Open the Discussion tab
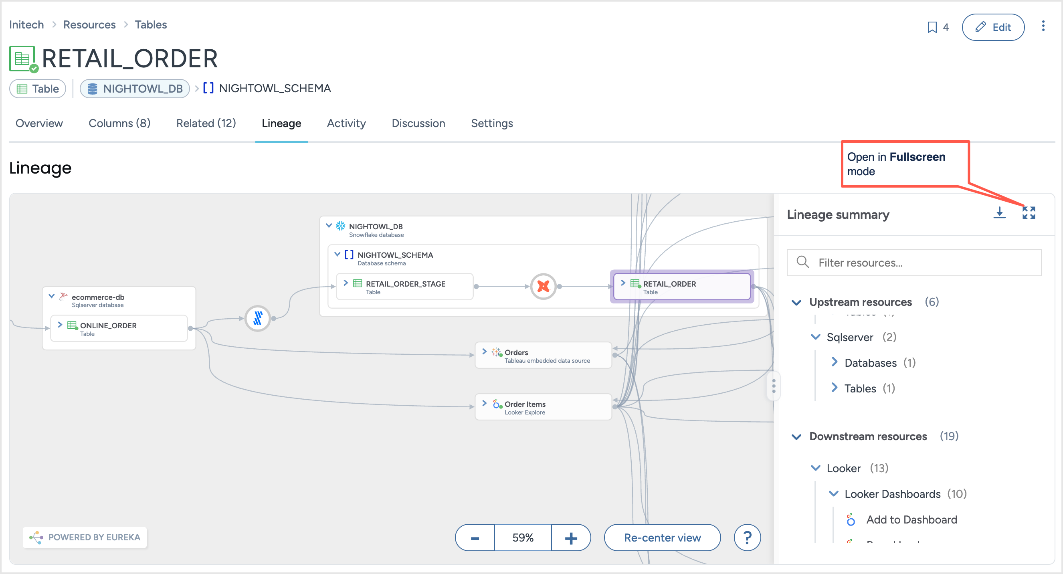Screen dimensions: 1063x574 [x=418, y=123]
